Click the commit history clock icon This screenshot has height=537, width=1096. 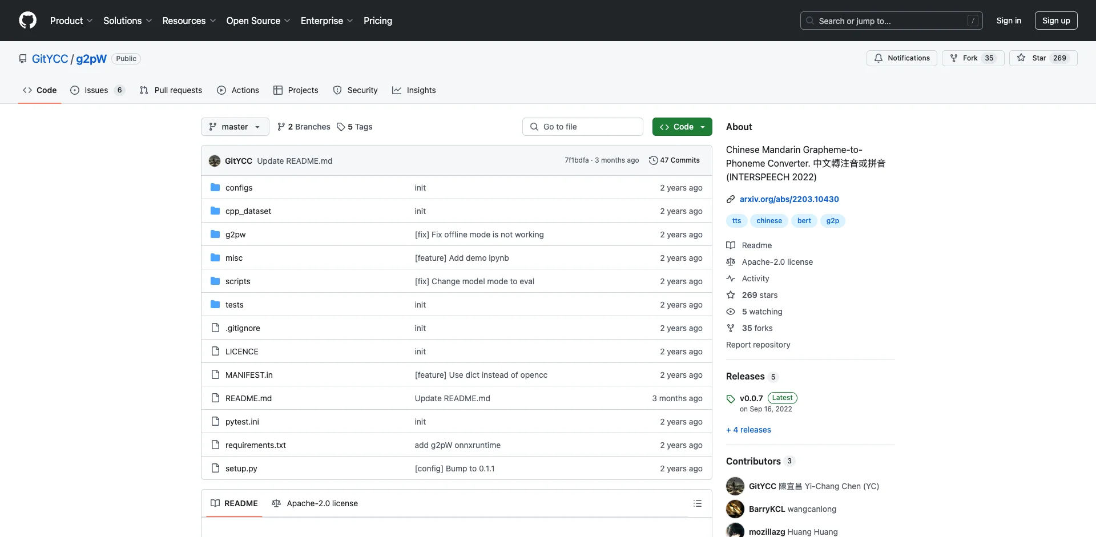(x=653, y=160)
